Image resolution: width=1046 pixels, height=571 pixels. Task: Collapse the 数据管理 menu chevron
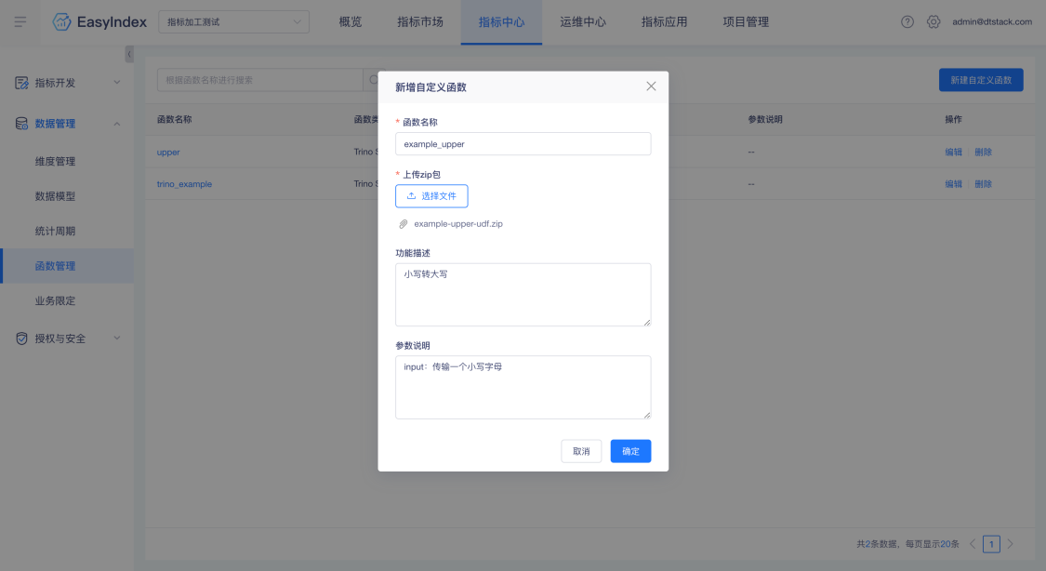(117, 124)
